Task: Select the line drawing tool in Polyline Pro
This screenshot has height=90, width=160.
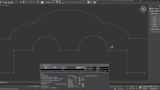Action: pyautogui.click(x=46, y=67)
